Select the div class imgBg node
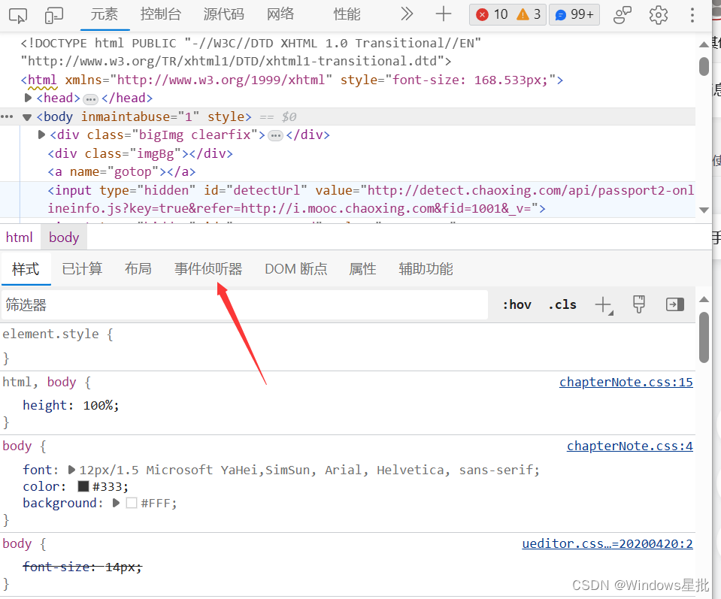The height and width of the screenshot is (599, 721). click(141, 153)
